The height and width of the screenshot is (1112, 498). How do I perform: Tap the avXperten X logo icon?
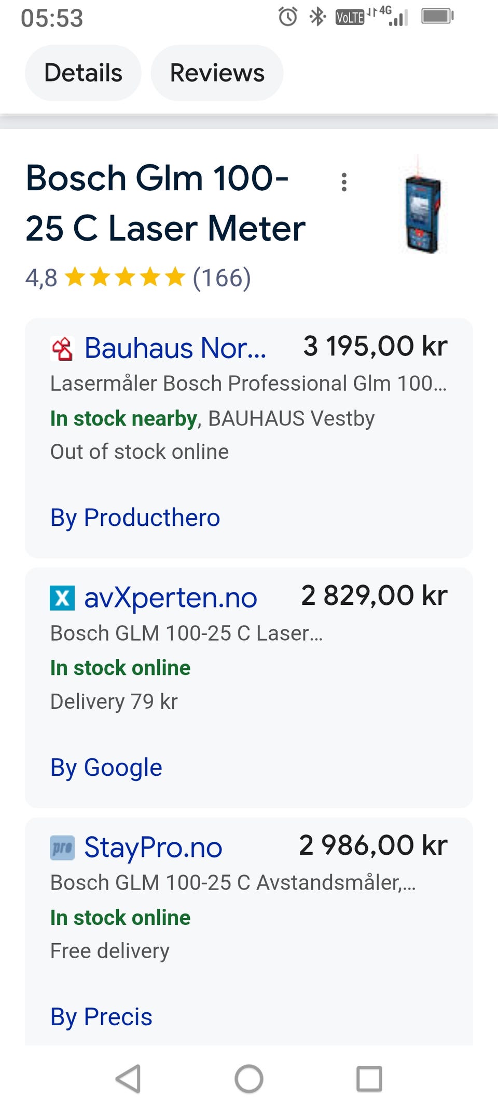62,598
